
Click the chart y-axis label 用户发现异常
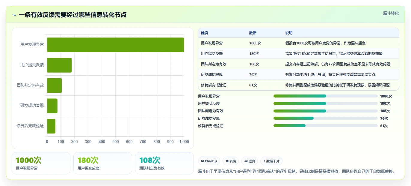tap(32, 45)
